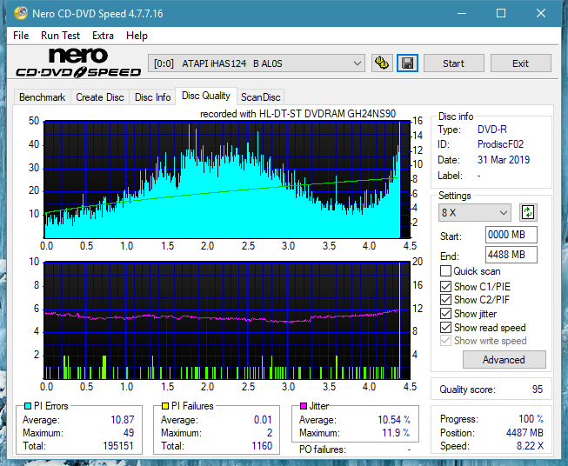Click the drive options tool icon

(x=382, y=63)
